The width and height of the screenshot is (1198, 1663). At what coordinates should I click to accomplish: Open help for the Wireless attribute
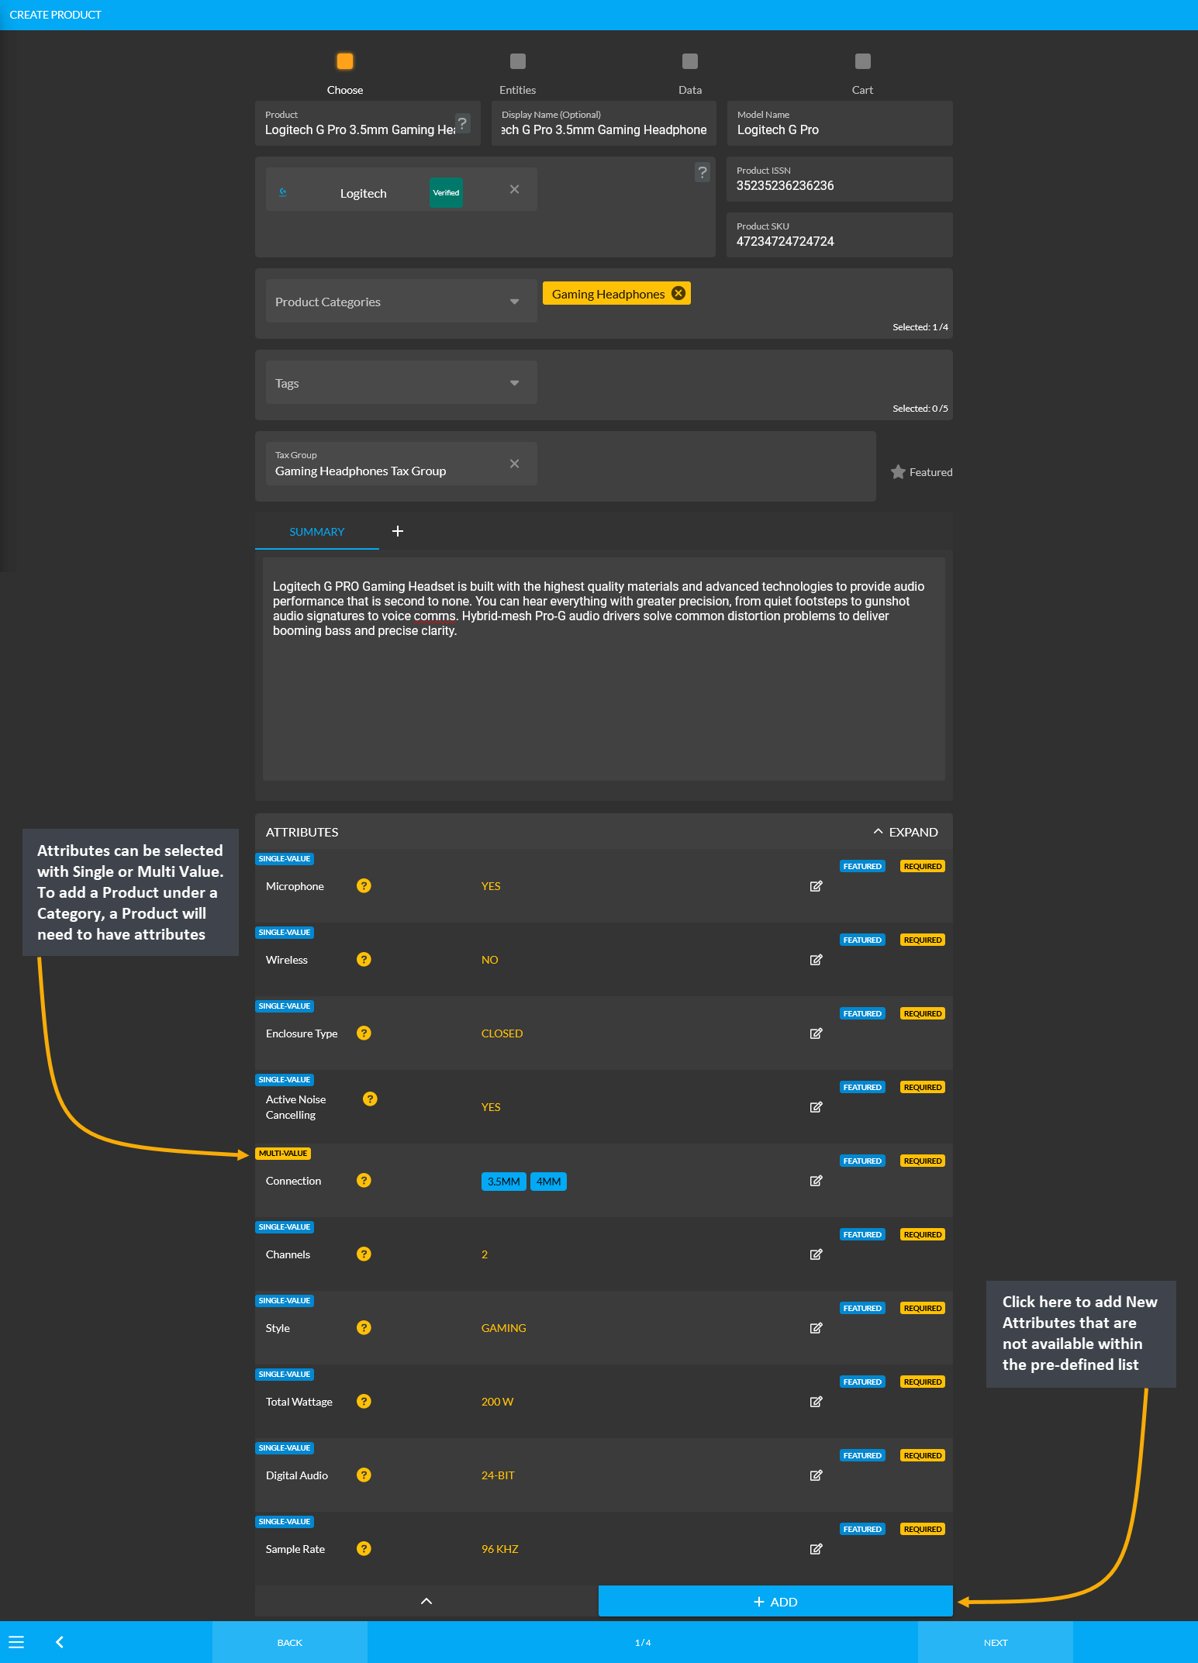coord(364,959)
